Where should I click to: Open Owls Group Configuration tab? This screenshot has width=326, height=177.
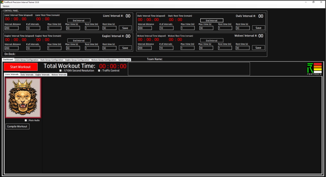coord(52,60)
